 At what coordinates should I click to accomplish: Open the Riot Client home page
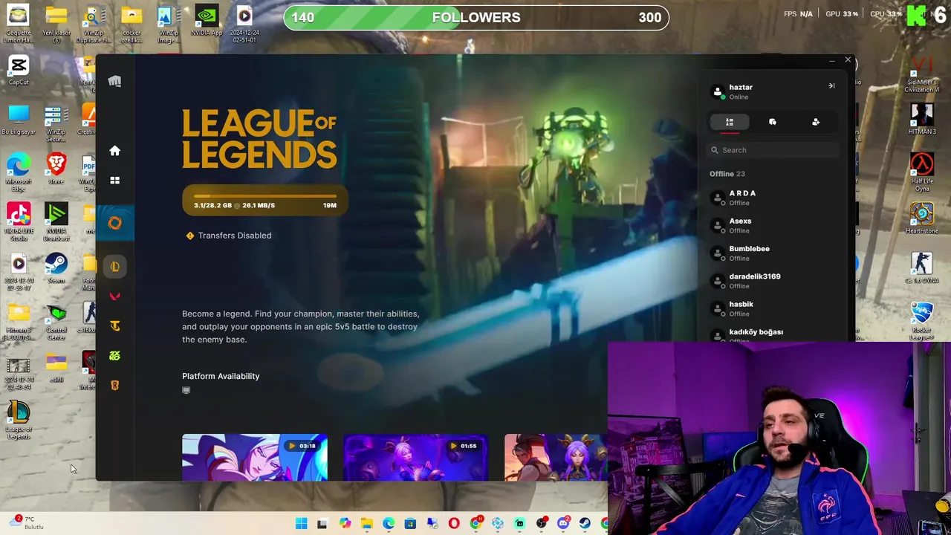pos(114,151)
